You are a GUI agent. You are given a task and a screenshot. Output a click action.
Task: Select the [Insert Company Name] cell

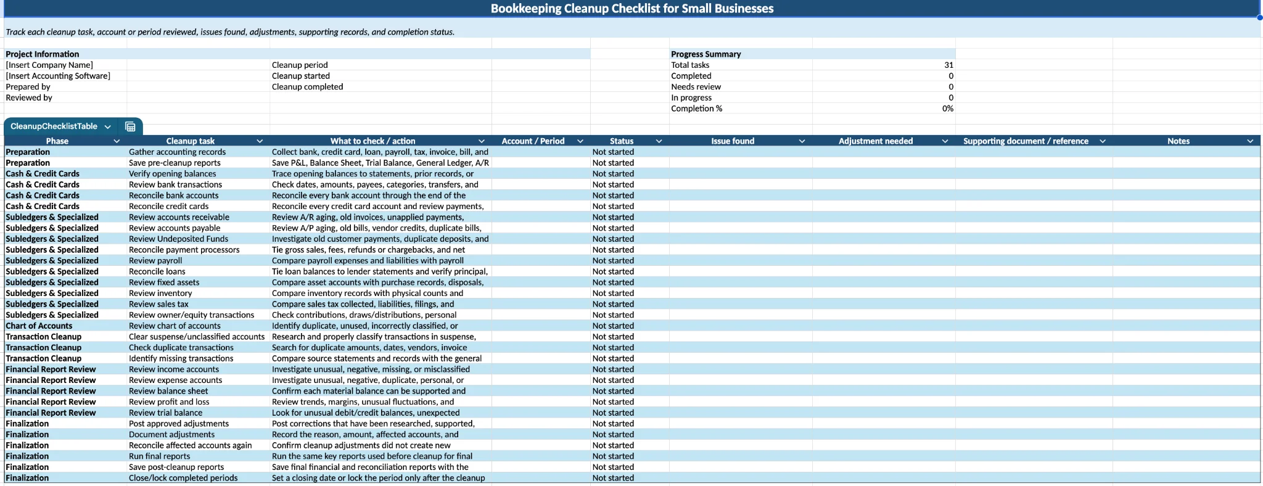65,65
